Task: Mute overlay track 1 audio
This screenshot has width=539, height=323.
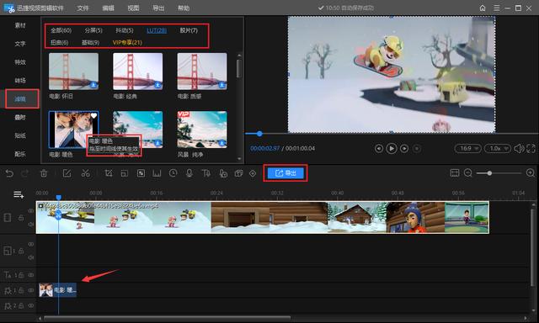Action: (31, 257)
